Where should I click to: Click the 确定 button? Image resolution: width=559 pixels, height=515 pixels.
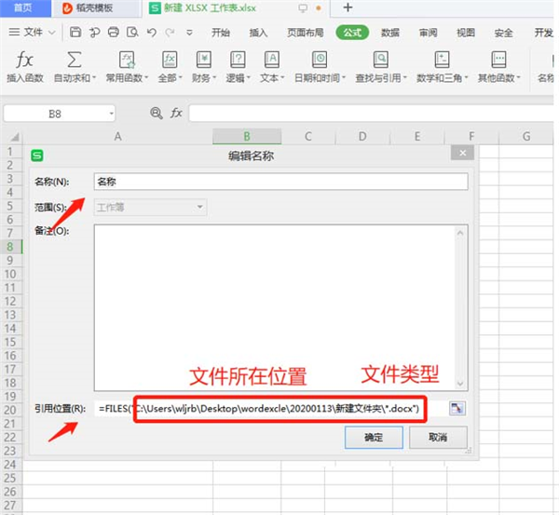[x=373, y=436]
